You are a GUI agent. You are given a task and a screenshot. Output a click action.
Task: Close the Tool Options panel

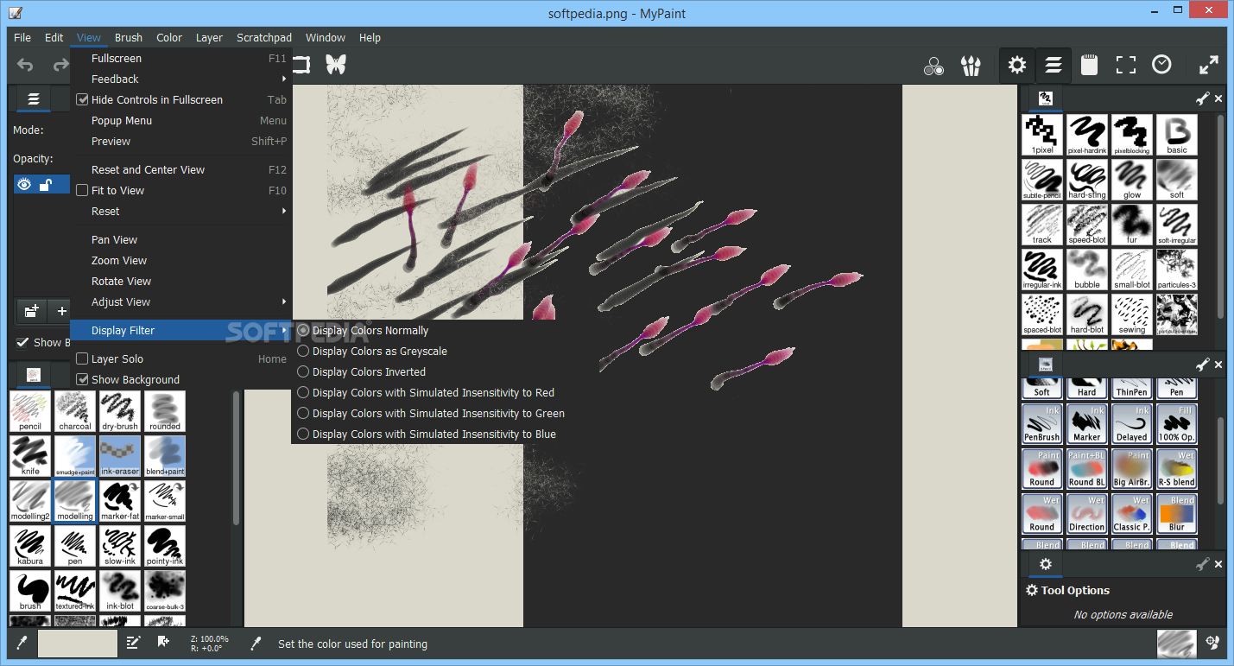click(x=1218, y=565)
